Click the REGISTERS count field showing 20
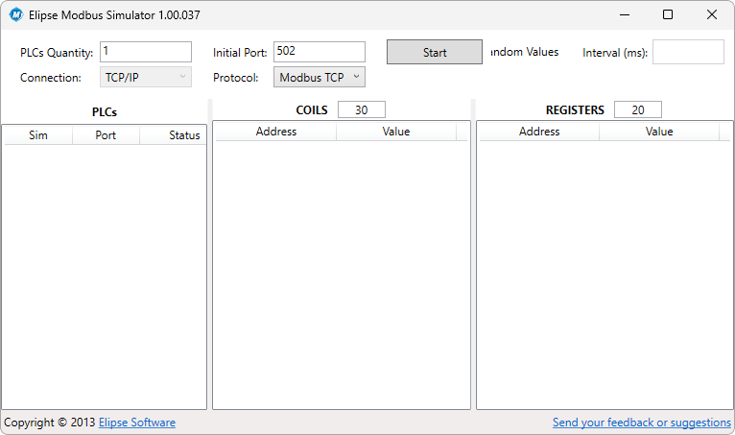 click(638, 110)
